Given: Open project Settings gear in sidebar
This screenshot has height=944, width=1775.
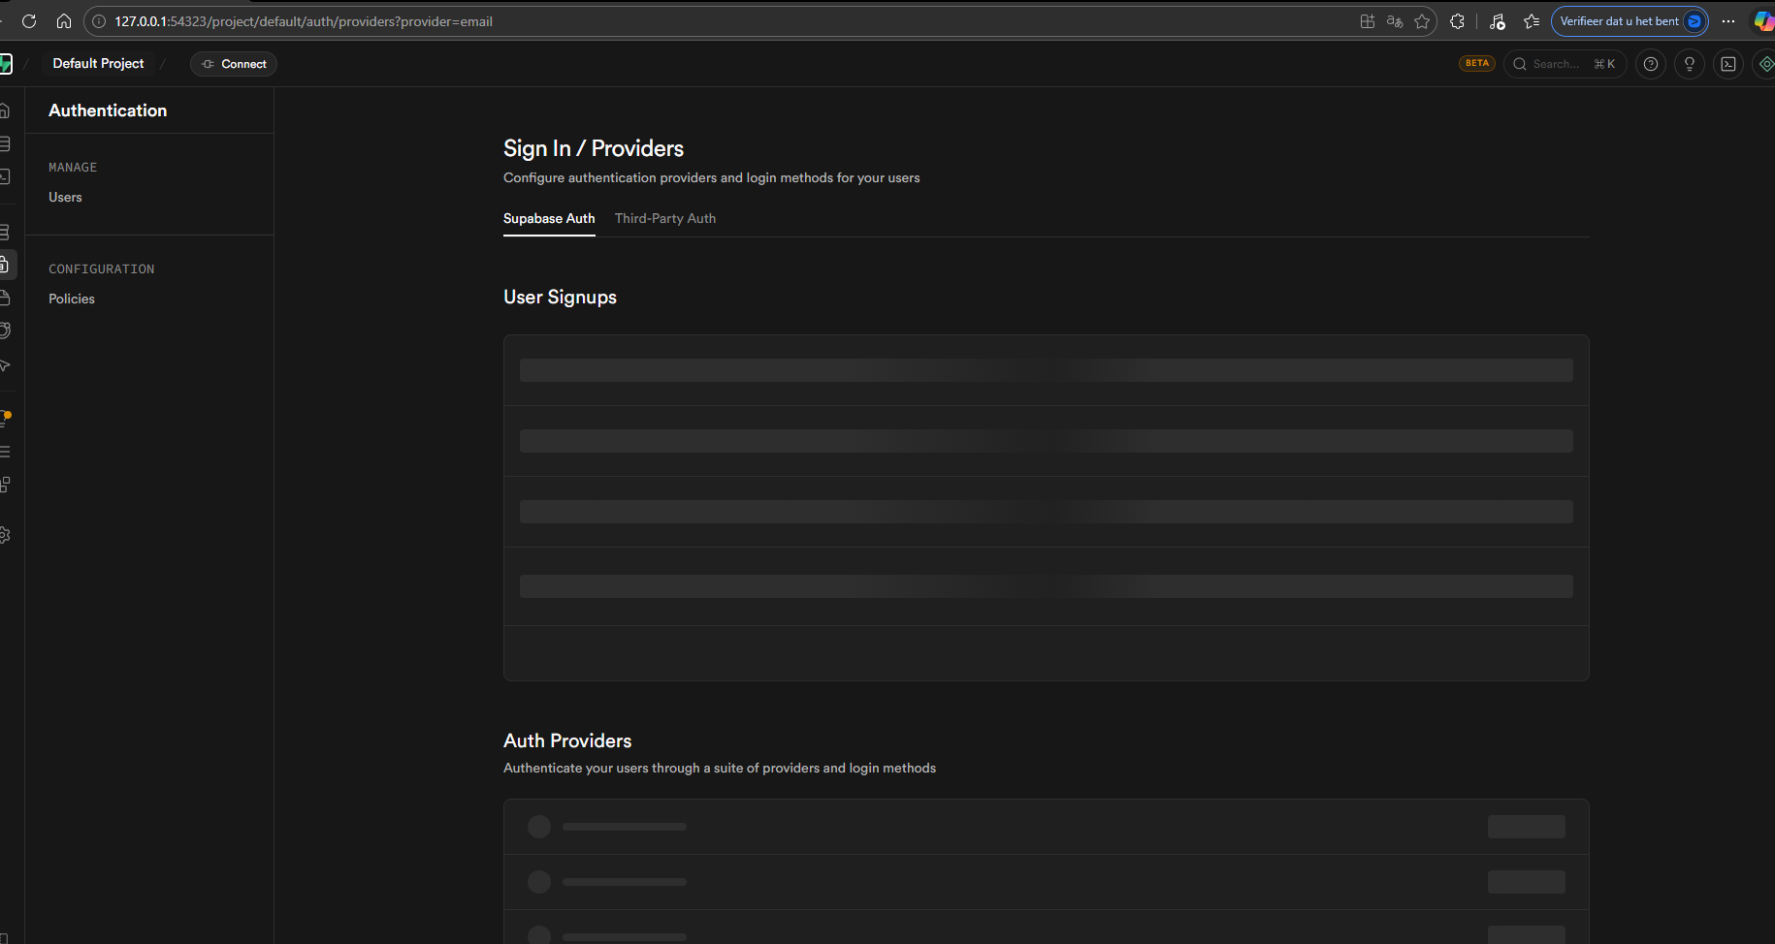Looking at the screenshot, I should 5,535.
